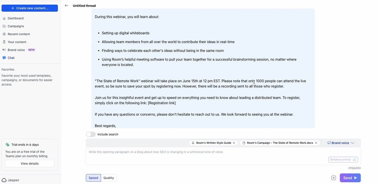
Task: Click the Chat bubble sidebar icon
Action: click(x=4, y=58)
